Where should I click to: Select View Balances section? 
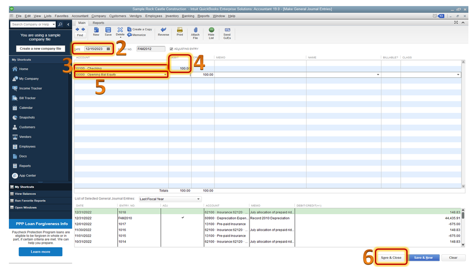[26, 194]
